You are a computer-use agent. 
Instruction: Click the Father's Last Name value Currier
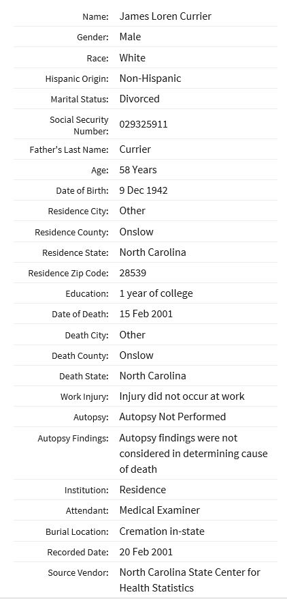coord(135,149)
